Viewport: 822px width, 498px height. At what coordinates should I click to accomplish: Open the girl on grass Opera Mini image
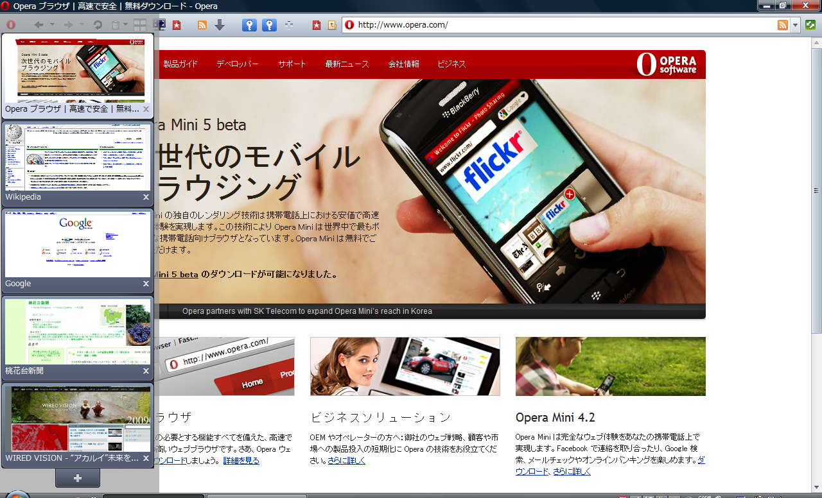pyautogui.click(x=611, y=366)
